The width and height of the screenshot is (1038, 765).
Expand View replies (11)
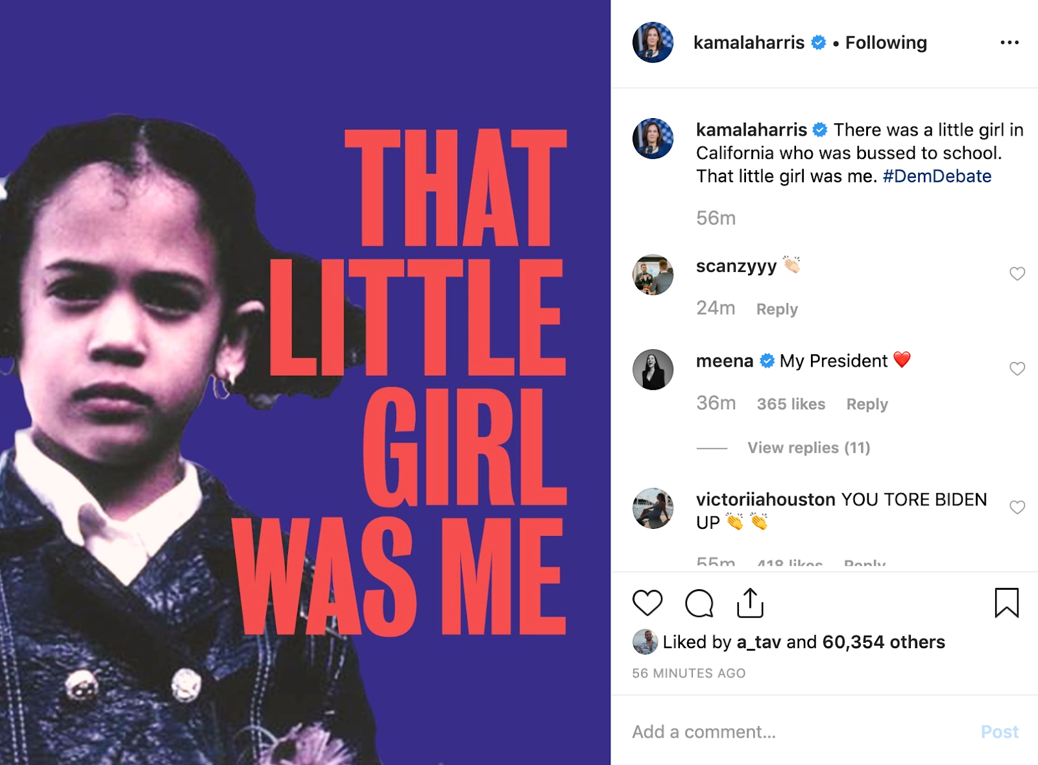808,448
